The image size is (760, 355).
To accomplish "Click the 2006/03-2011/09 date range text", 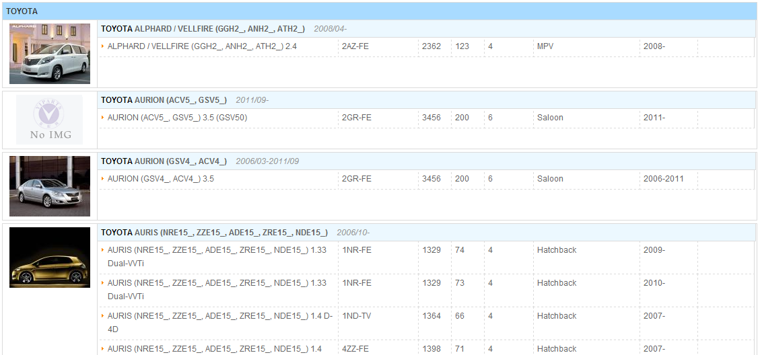I will (267, 161).
